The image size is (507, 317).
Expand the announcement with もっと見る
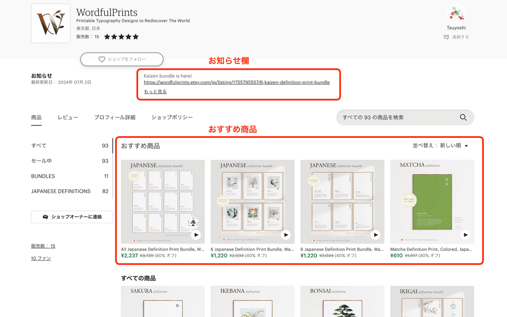[x=154, y=91]
